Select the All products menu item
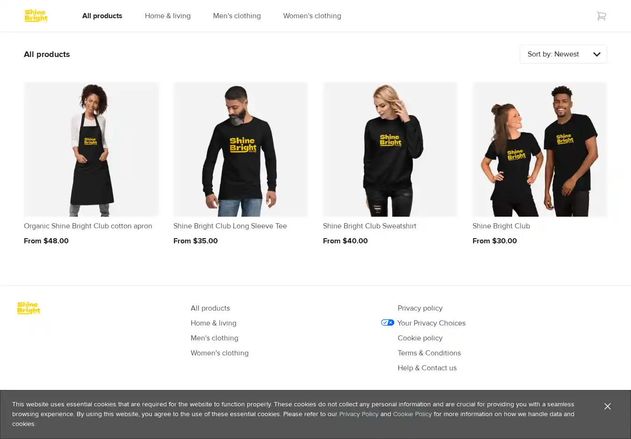The height and width of the screenshot is (439, 631). pos(102,16)
